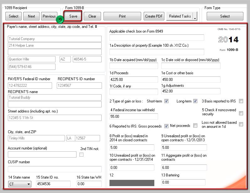Click recipient city Tinley Hills field
Image resolution: width=250 pixels, height=193 pixels.
(x=36, y=138)
